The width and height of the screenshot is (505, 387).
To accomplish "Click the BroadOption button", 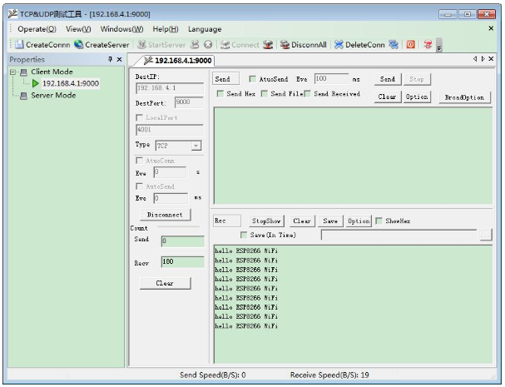I will point(465,97).
